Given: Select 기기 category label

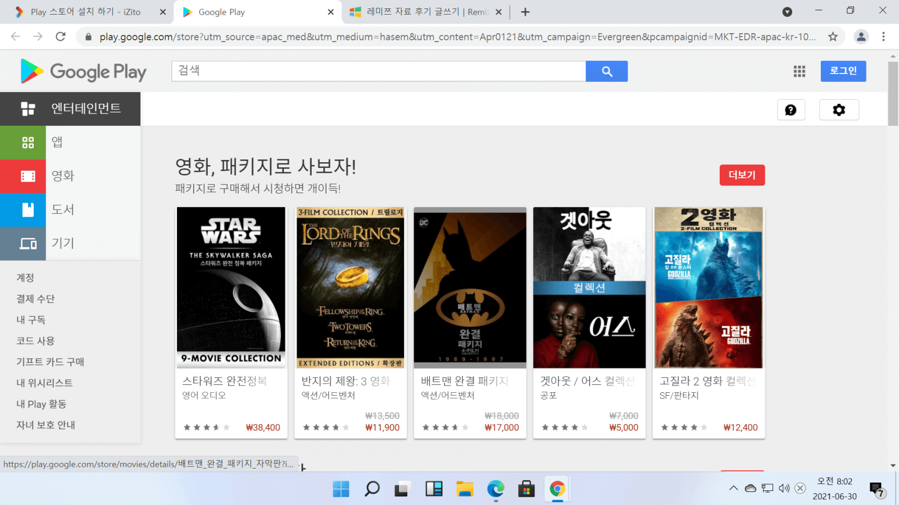Looking at the screenshot, I should click(63, 244).
